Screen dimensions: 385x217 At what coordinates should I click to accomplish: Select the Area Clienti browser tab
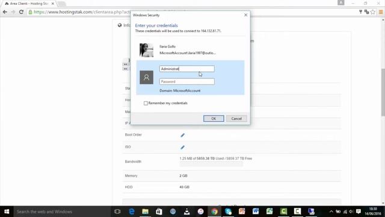coord(29,4)
